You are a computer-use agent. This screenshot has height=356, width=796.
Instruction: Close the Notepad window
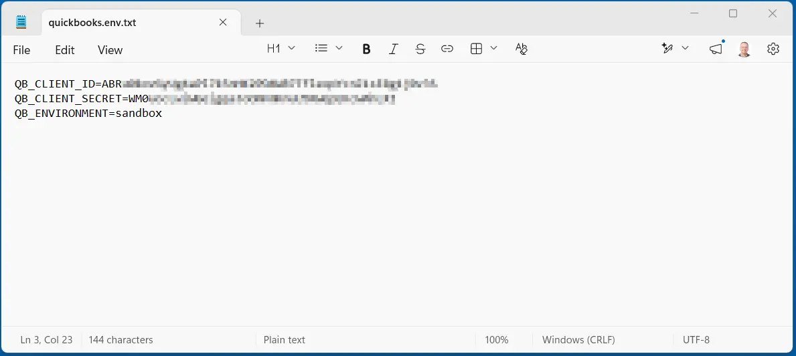pyautogui.click(x=773, y=13)
